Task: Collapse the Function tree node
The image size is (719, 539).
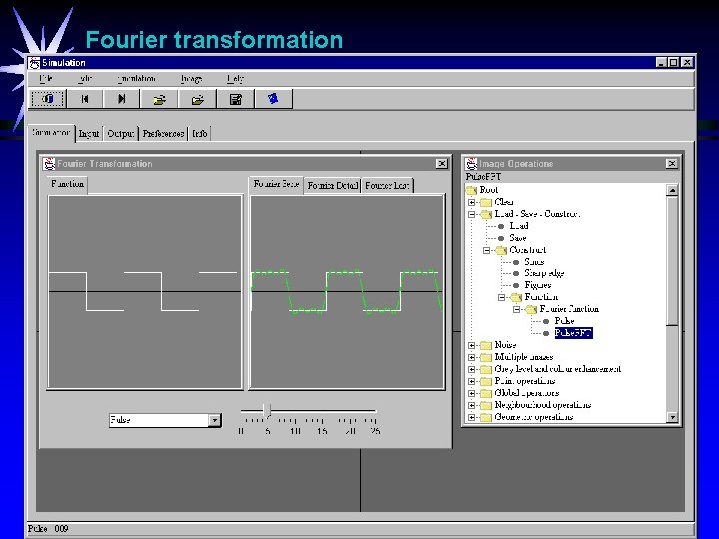Action: point(502,297)
